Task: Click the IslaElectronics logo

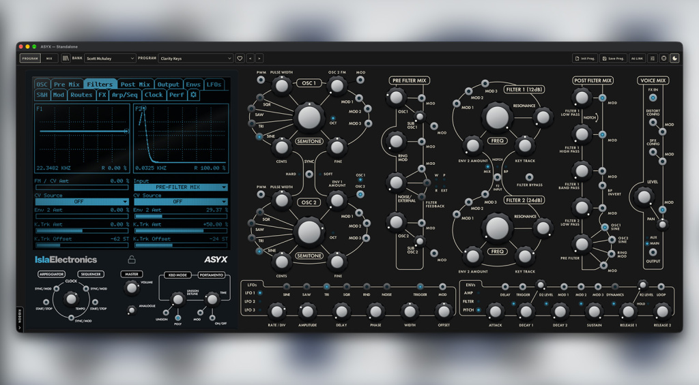Action: pyautogui.click(x=66, y=260)
